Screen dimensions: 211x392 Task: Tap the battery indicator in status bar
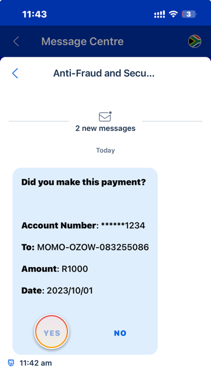pyautogui.click(x=189, y=14)
